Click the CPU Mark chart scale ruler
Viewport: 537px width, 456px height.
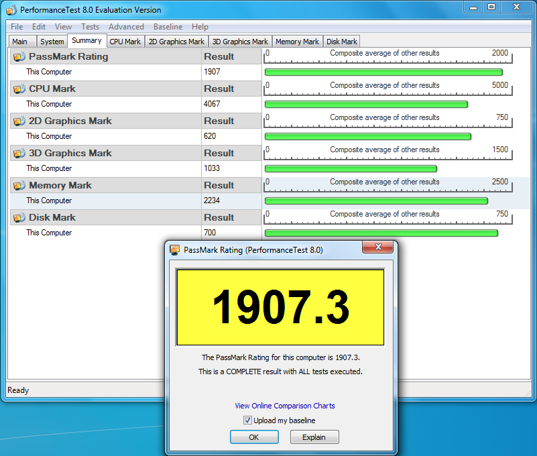point(388,89)
